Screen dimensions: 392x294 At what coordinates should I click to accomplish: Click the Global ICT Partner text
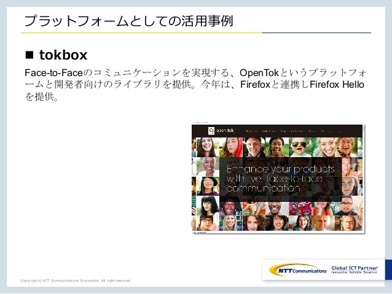coord(355,268)
